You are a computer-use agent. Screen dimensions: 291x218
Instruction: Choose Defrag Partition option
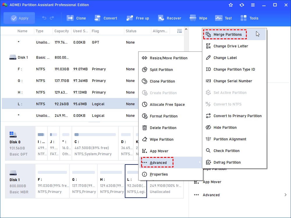pos(234,162)
